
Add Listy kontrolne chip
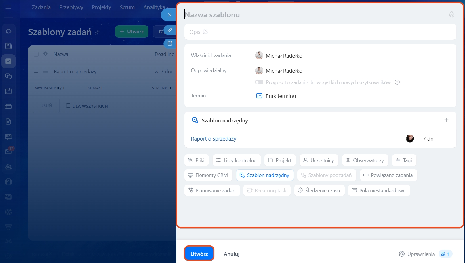point(237,160)
